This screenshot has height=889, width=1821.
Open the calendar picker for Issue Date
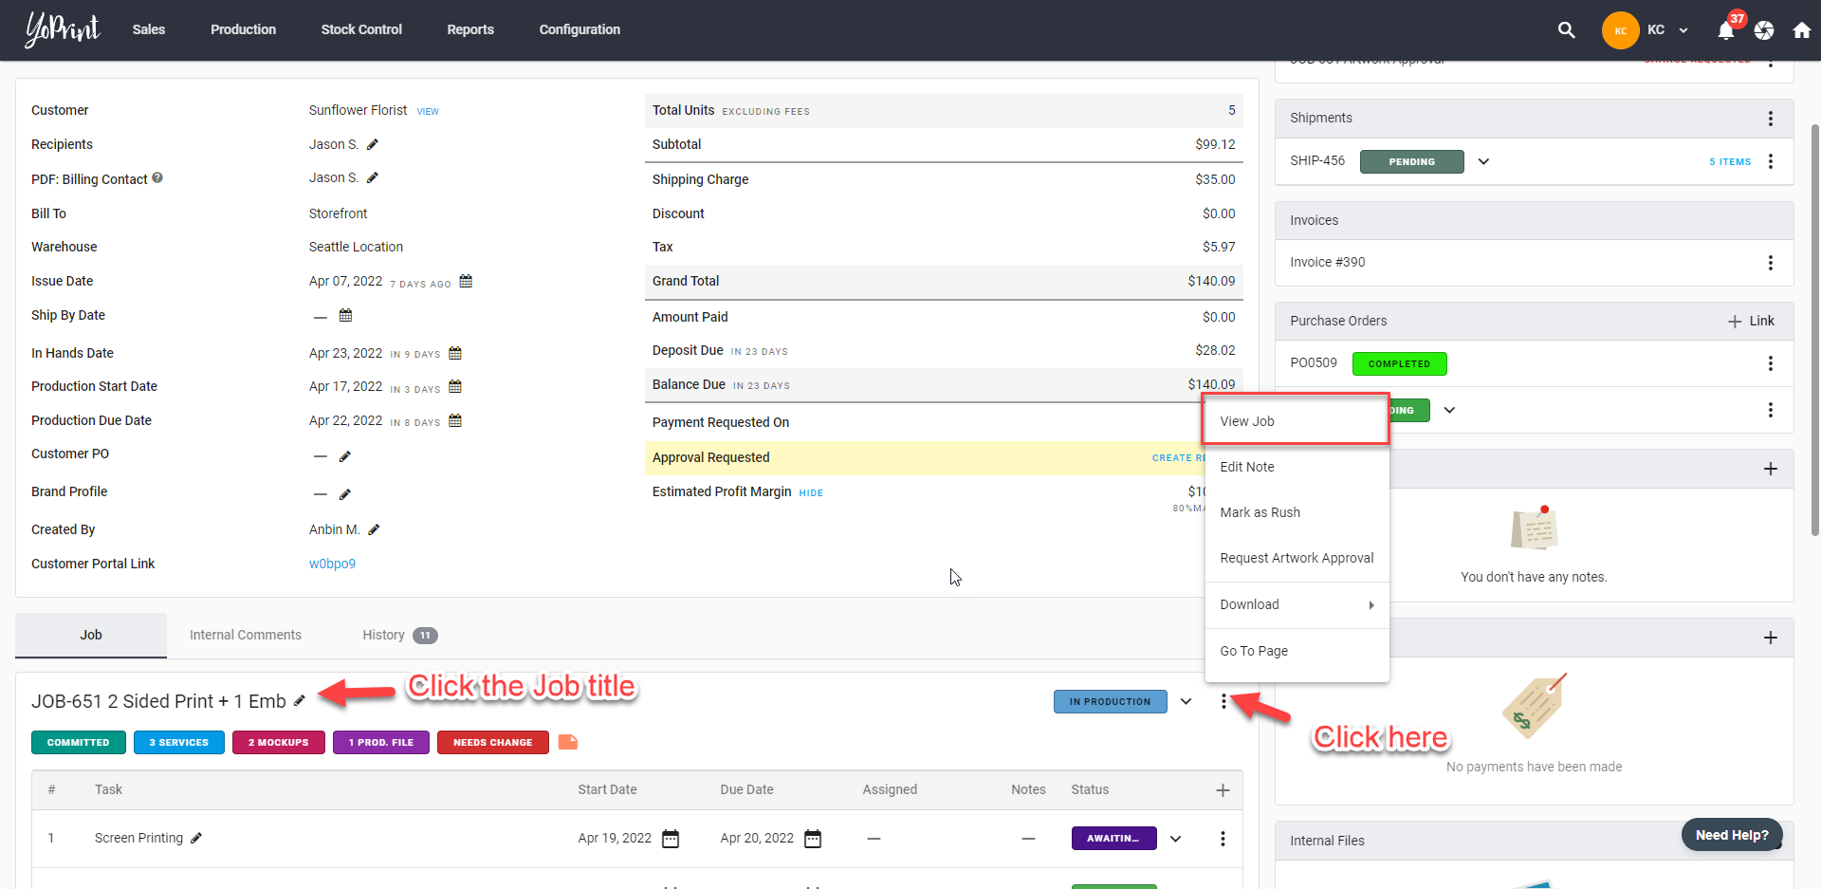tap(465, 281)
